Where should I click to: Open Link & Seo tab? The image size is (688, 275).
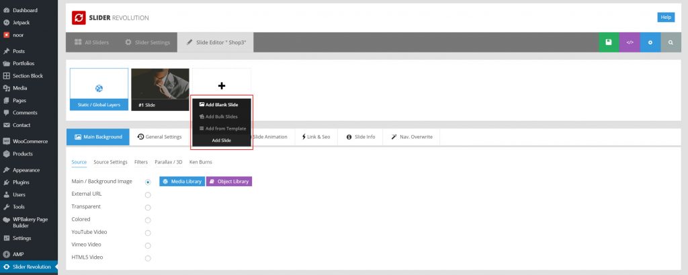tap(316, 136)
